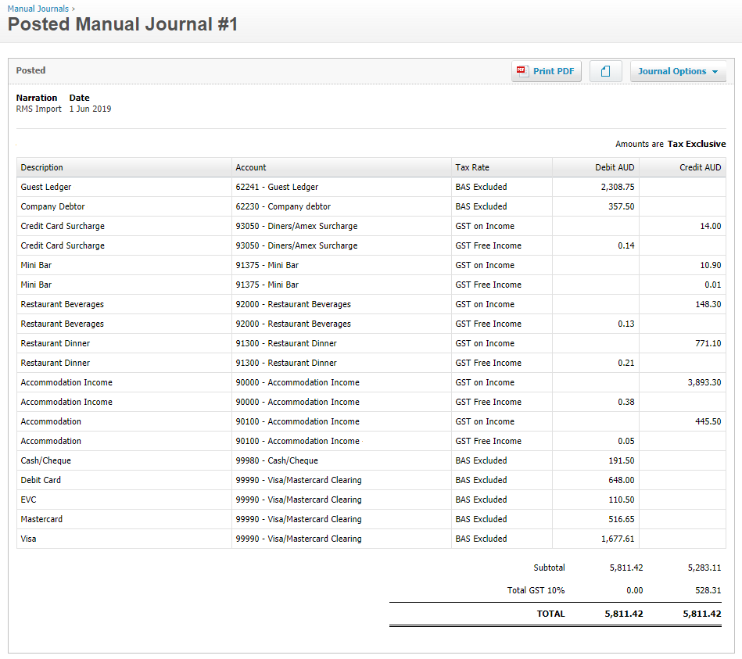Click the Manual Journals breadcrumb link
Image resolution: width=742 pixels, height=659 pixels.
pos(38,9)
